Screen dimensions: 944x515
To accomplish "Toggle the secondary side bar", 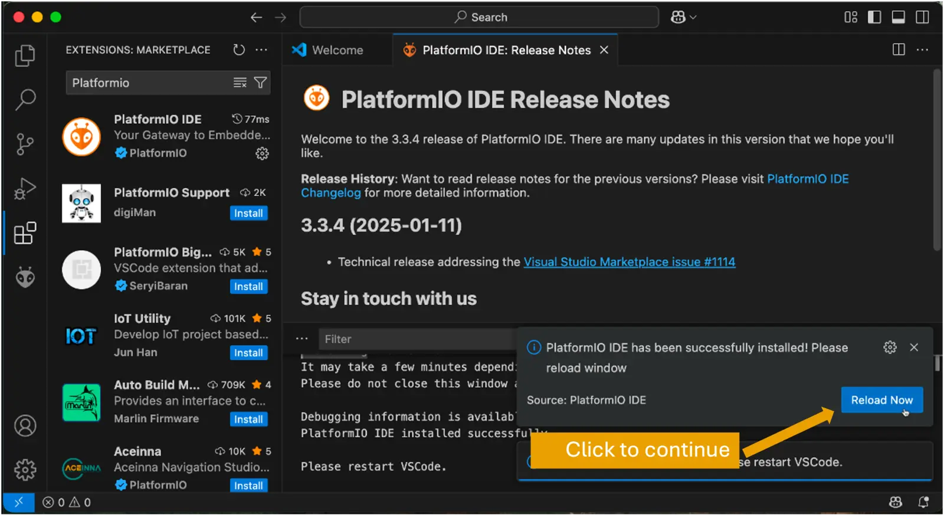I will pos(922,17).
